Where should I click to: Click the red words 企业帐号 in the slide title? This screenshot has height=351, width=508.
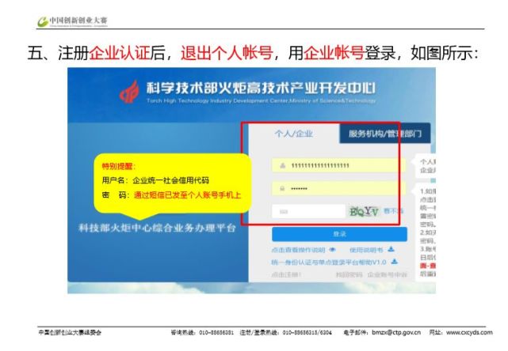coord(334,53)
